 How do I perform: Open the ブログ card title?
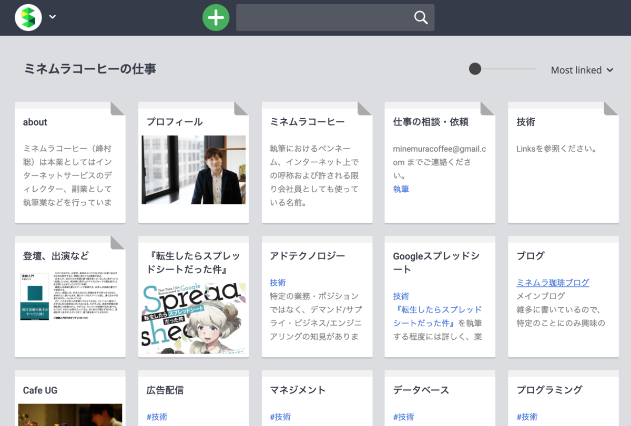coord(531,256)
